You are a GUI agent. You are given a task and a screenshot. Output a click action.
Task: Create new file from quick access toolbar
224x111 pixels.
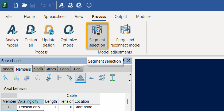(16, 5)
